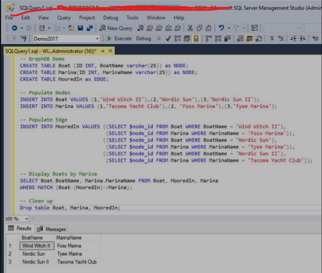This screenshot has width=322, height=273.
Task: Click the Change Connection icon
Action: click(x=24, y=38)
